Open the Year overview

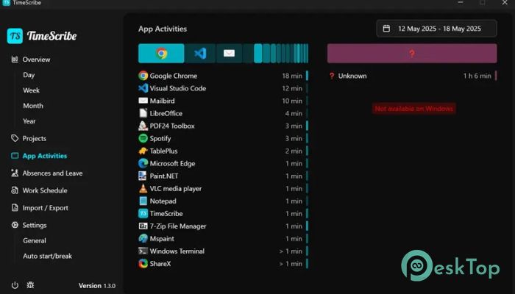tap(29, 121)
